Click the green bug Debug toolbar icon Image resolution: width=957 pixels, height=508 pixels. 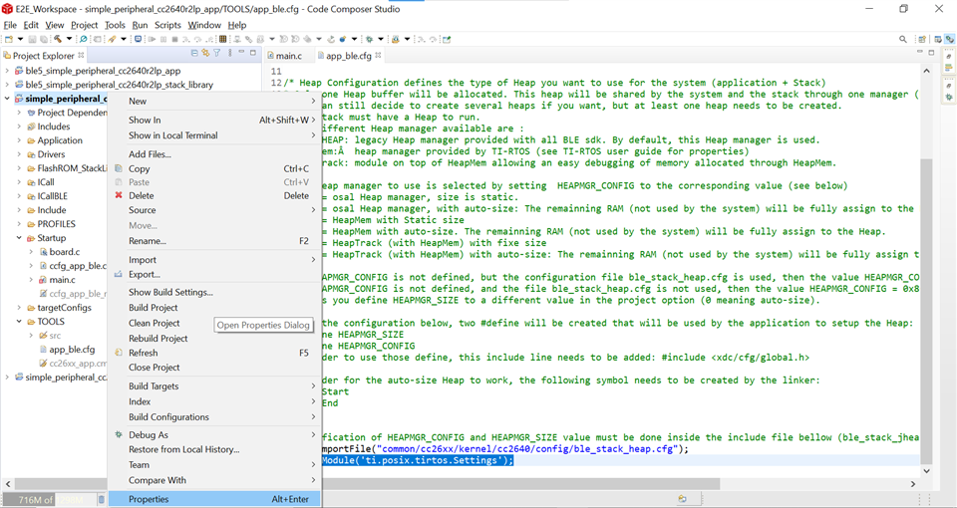369,39
